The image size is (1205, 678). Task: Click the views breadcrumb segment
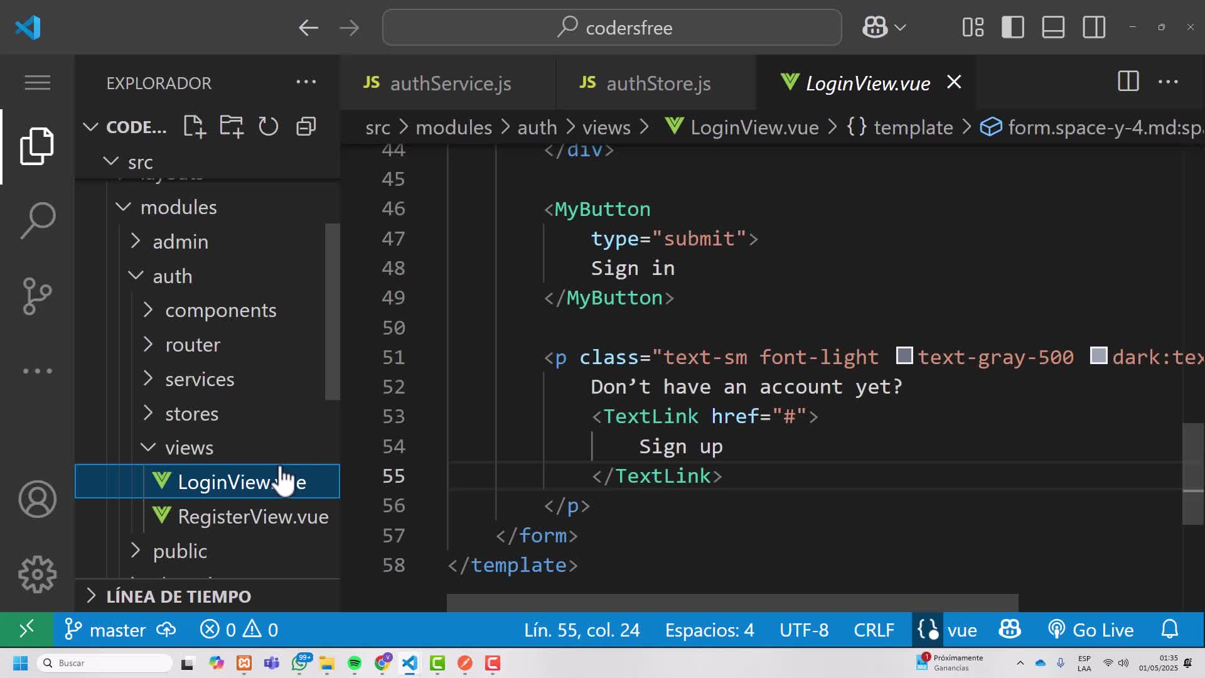pyautogui.click(x=606, y=127)
